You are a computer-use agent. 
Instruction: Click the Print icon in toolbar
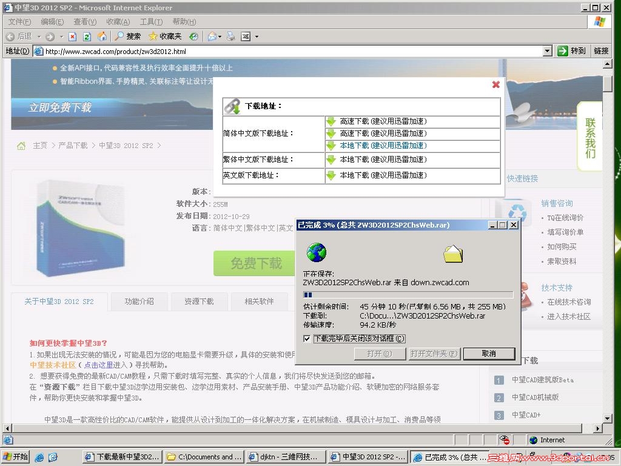click(x=231, y=36)
